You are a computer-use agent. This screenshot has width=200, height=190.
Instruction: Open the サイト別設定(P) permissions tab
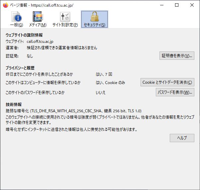click(65, 19)
